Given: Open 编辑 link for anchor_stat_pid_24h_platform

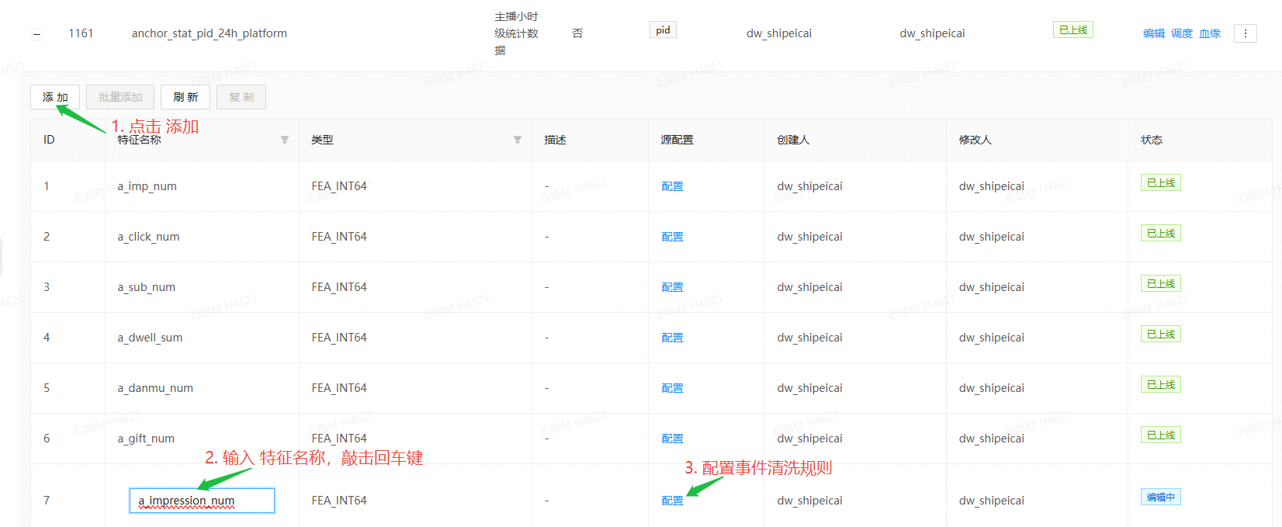Looking at the screenshot, I should [1153, 33].
